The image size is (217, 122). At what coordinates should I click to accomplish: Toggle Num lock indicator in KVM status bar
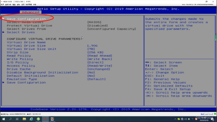(202, 114)
